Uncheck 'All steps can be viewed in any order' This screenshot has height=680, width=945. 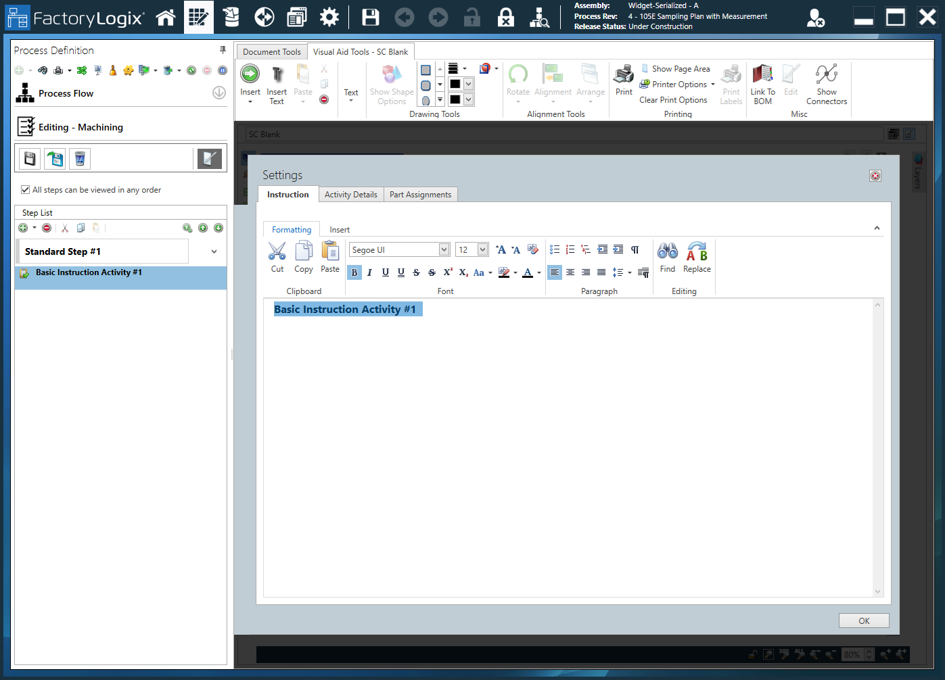coord(26,190)
